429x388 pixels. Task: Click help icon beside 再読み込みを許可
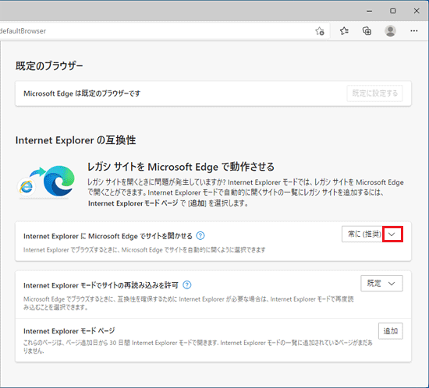[187, 285]
